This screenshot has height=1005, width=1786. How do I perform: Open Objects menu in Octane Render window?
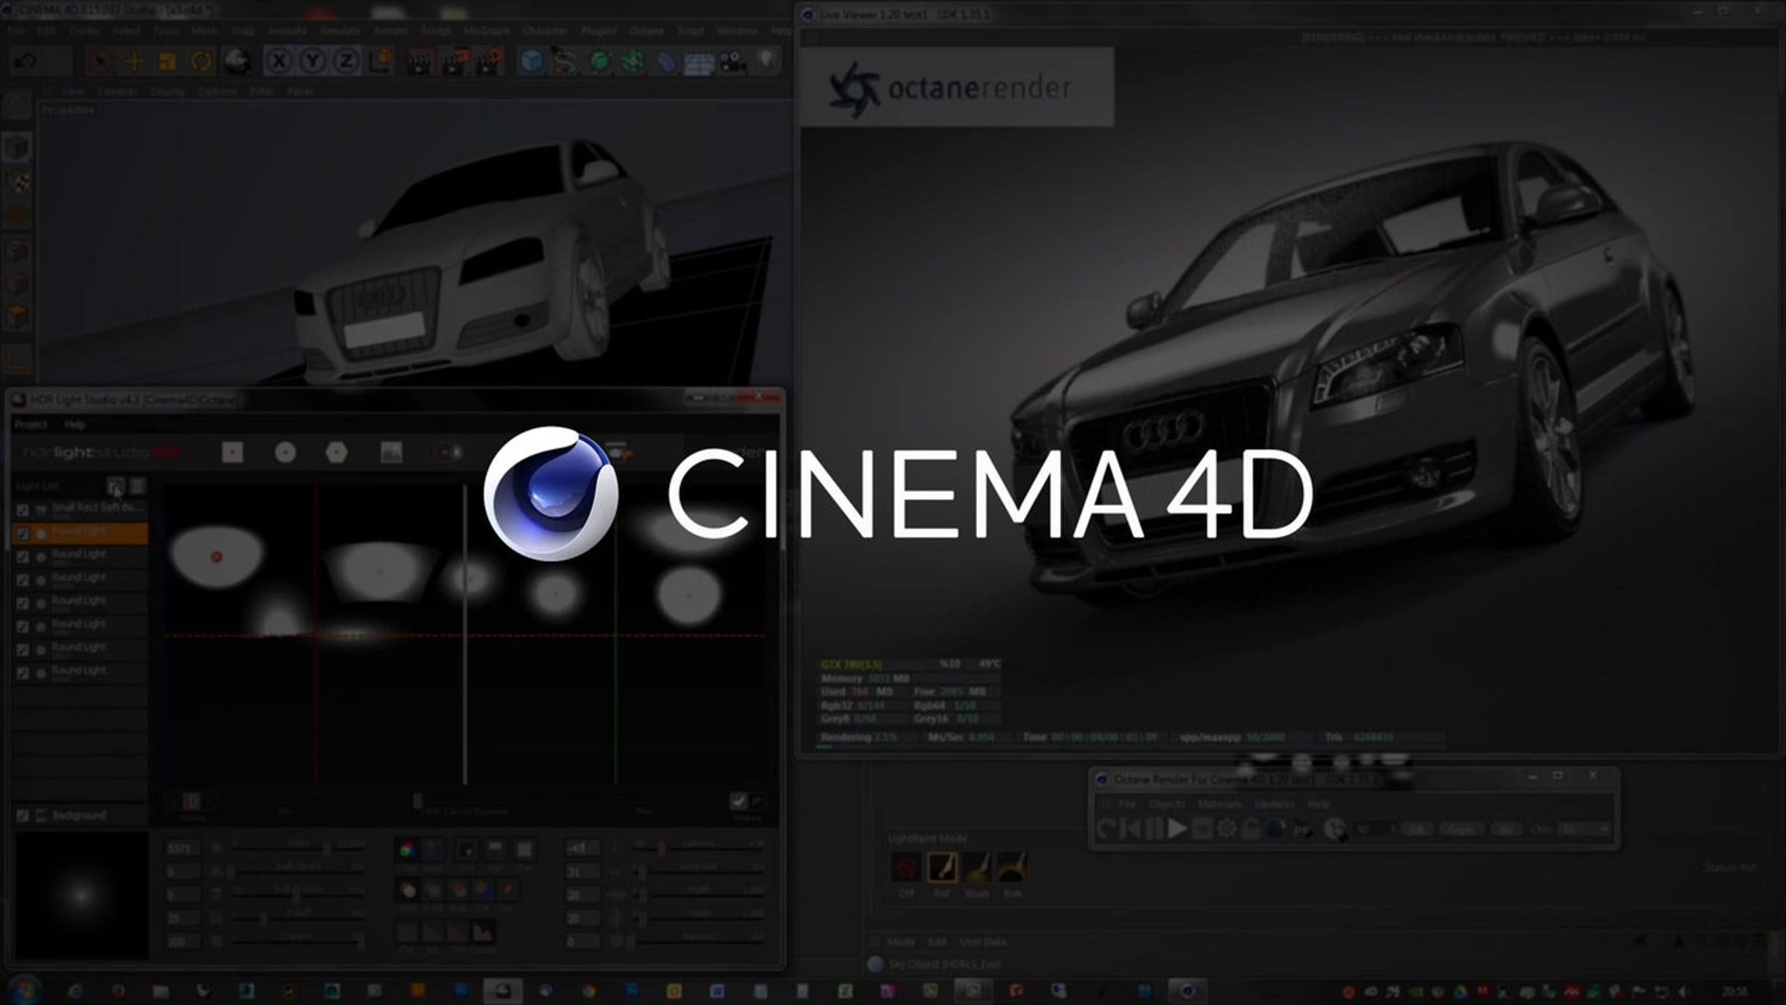[1166, 804]
